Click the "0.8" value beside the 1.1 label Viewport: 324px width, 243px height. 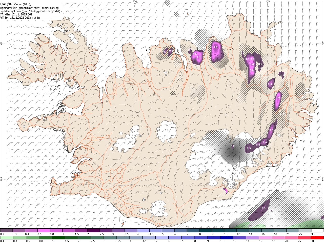point(195,54)
